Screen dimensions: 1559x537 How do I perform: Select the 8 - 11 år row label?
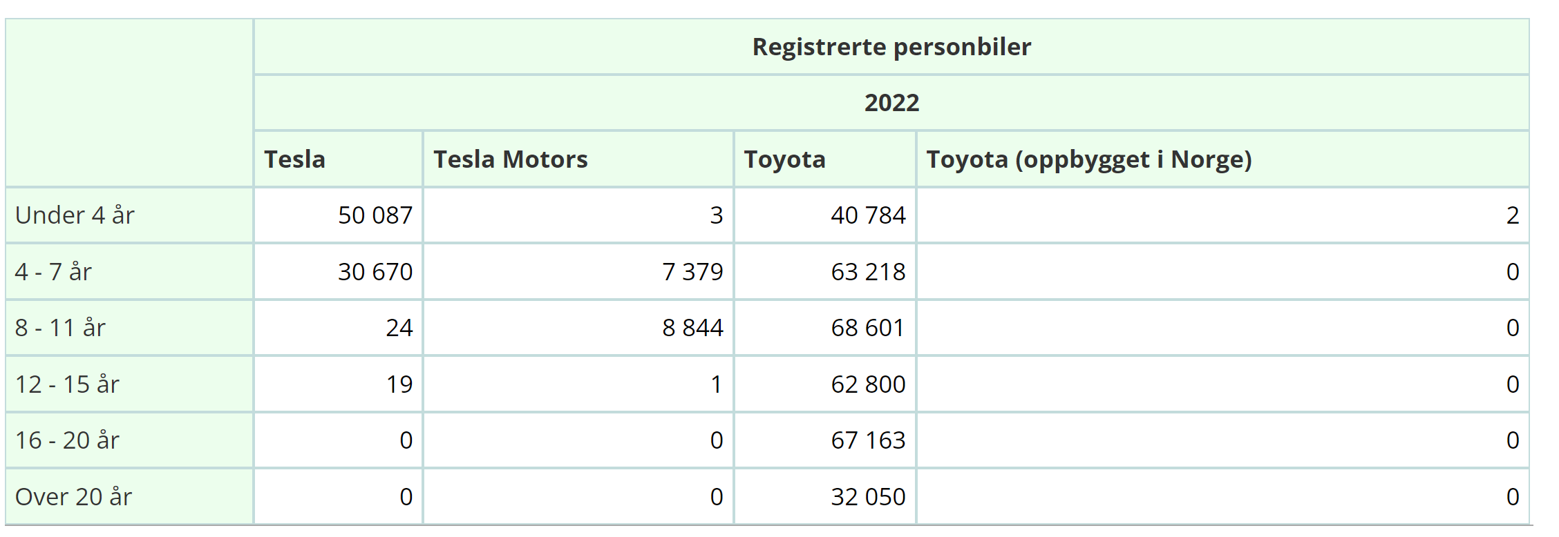click(x=129, y=328)
